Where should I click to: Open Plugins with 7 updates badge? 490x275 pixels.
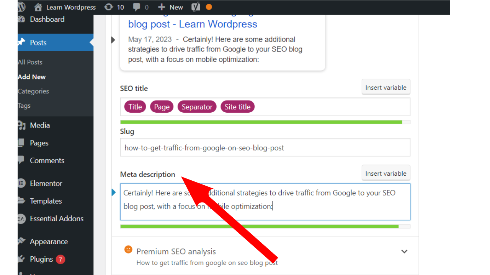(41, 259)
